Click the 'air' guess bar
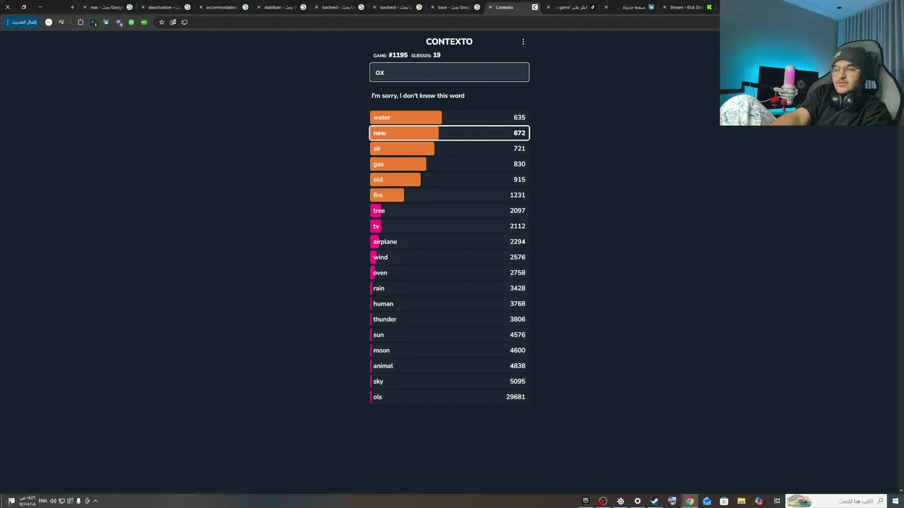The height and width of the screenshot is (508, 904). pyautogui.click(x=402, y=148)
